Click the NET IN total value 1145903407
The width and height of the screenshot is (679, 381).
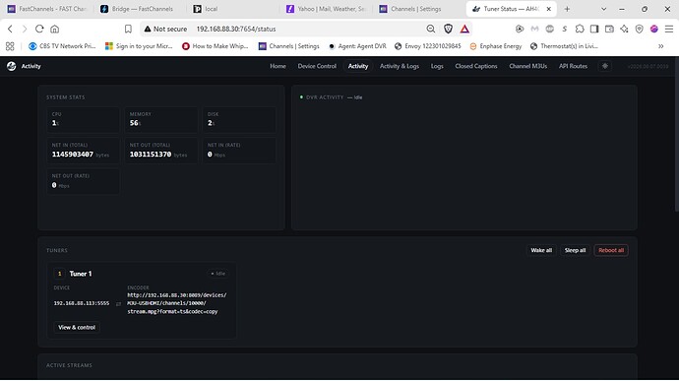[72, 155]
